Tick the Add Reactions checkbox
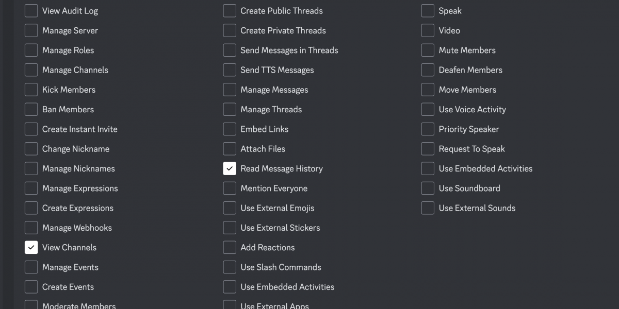Image resolution: width=619 pixels, height=309 pixels. point(230,248)
